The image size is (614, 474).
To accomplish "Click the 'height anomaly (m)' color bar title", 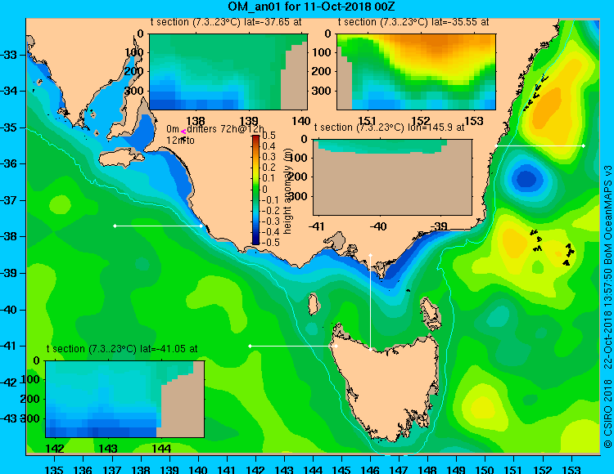I will (288, 190).
